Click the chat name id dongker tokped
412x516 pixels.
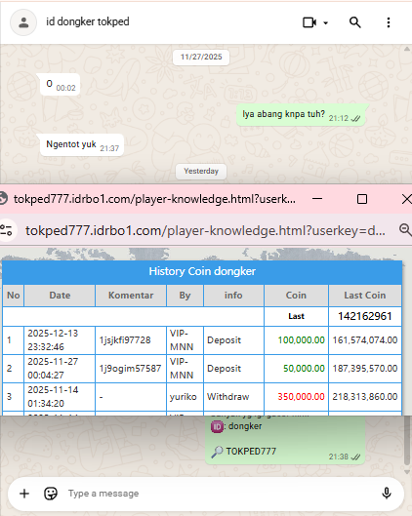click(87, 21)
